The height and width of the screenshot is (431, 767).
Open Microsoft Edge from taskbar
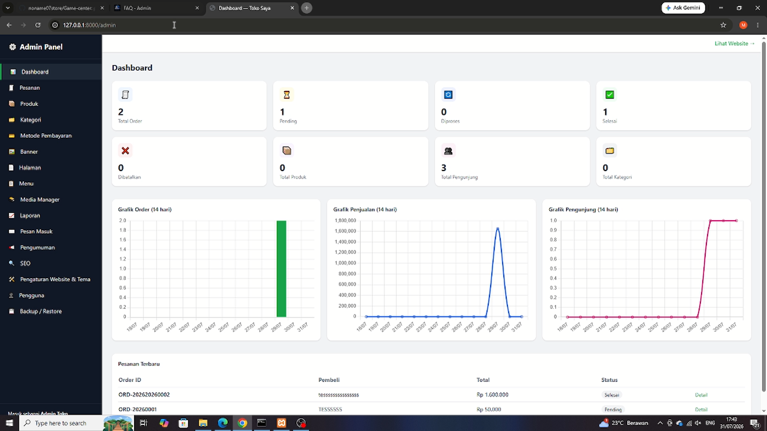223,423
